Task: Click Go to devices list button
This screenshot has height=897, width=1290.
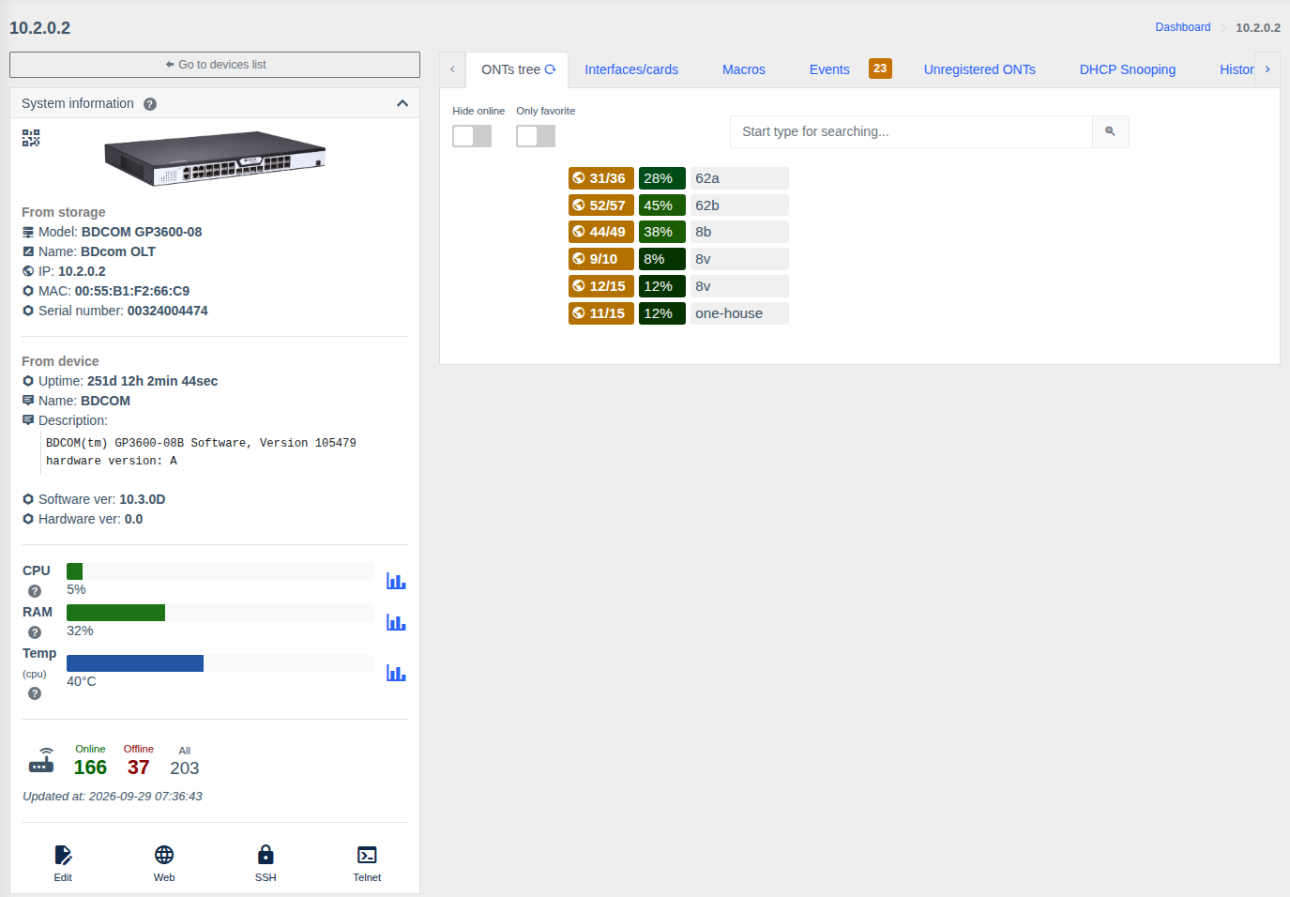Action: (x=215, y=65)
